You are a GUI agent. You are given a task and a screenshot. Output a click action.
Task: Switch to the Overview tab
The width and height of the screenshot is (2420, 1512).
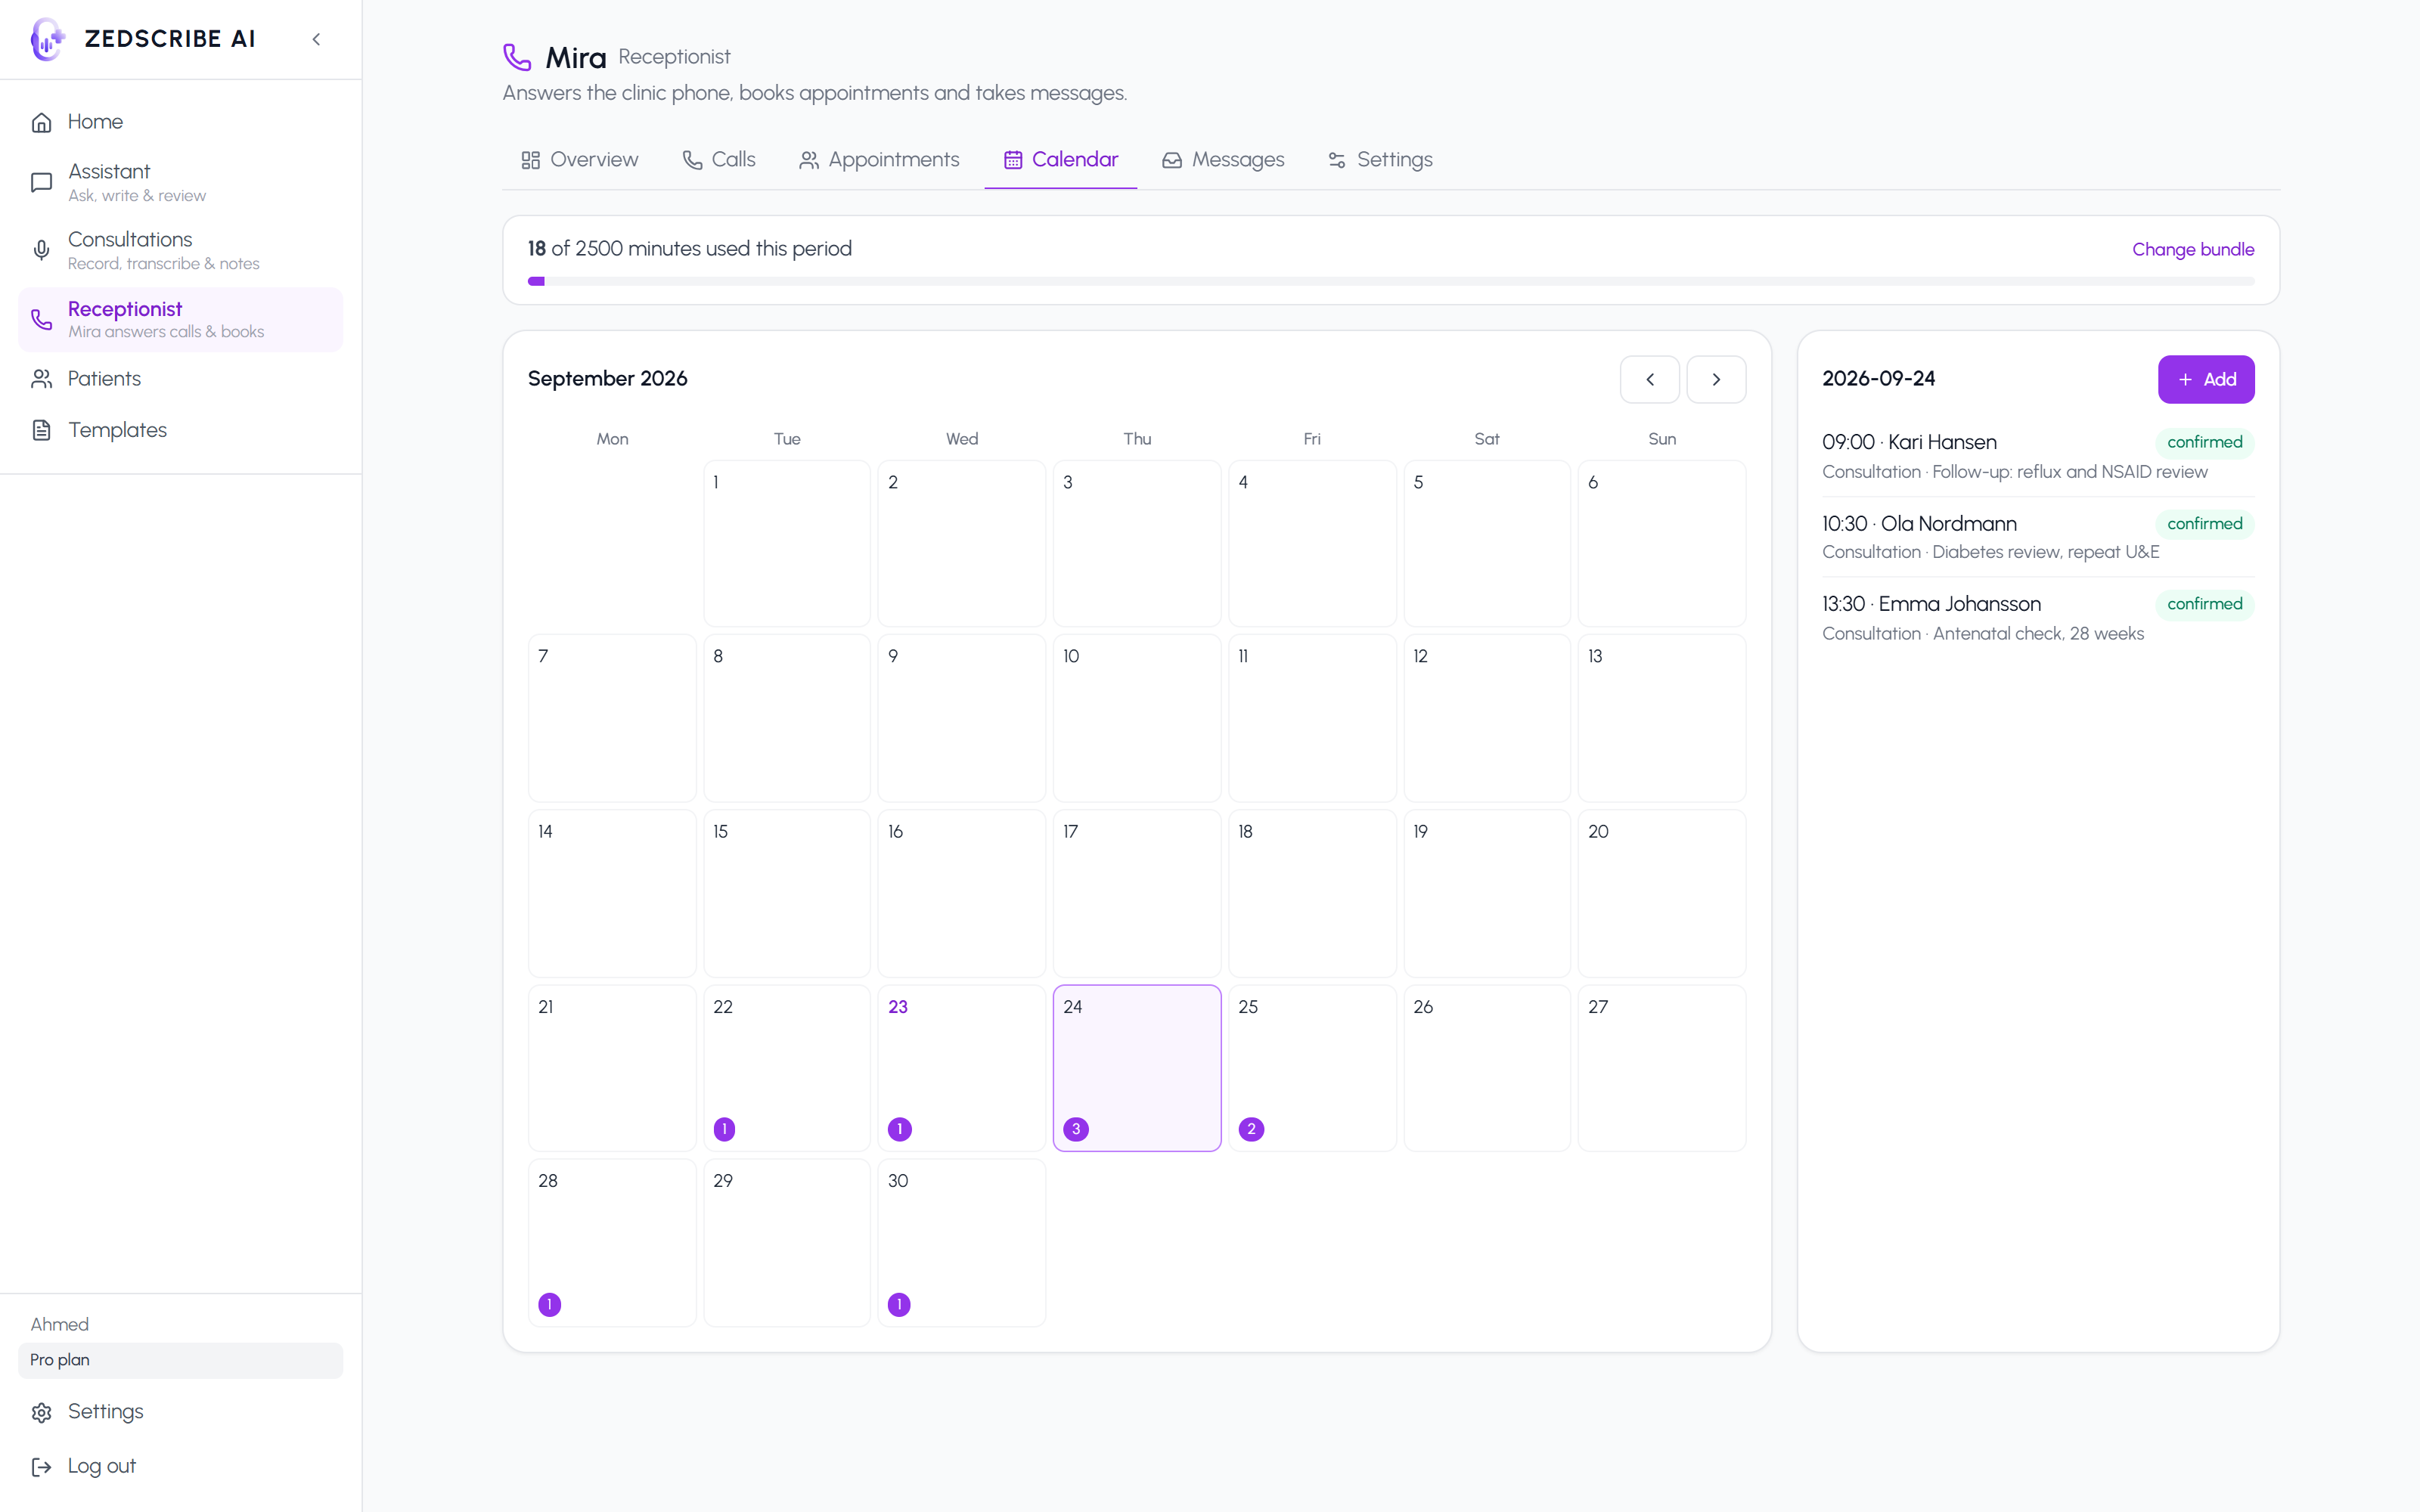tap(579, 160)
